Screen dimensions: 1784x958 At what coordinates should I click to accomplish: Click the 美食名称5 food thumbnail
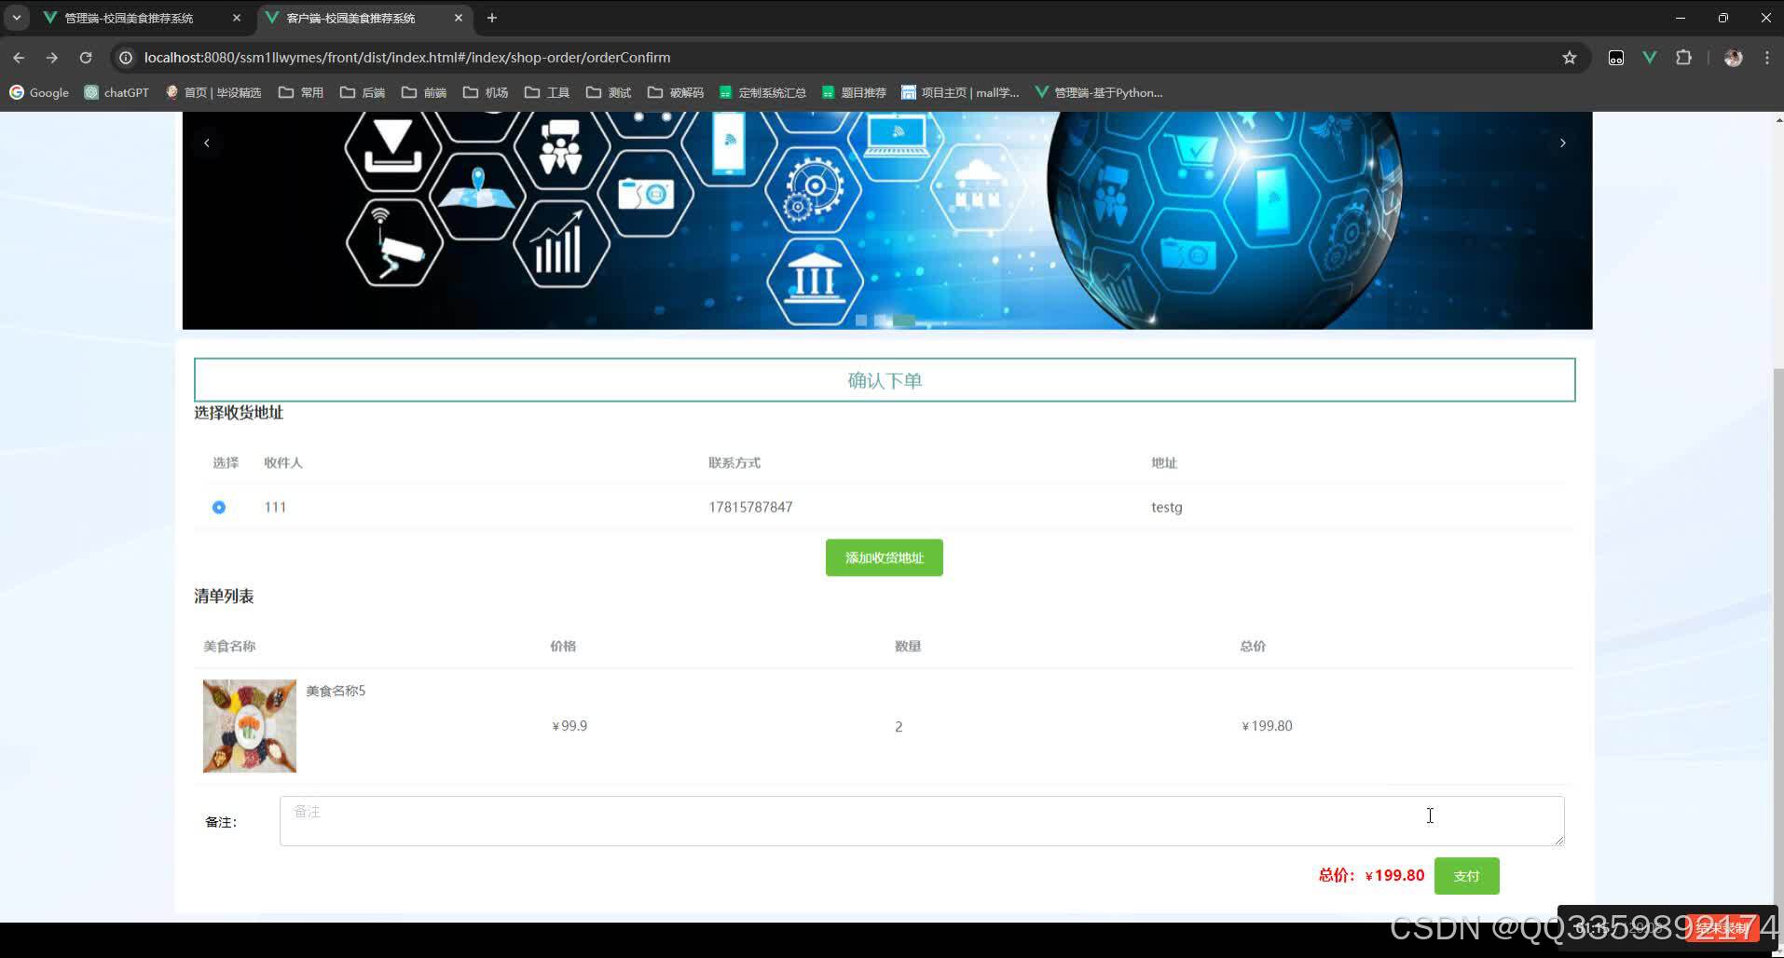pyautogui.click(x=250, y=726)
